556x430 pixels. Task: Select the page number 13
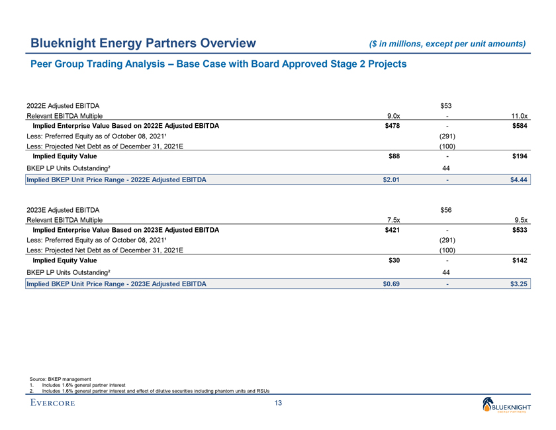click(x=278, y=403)
